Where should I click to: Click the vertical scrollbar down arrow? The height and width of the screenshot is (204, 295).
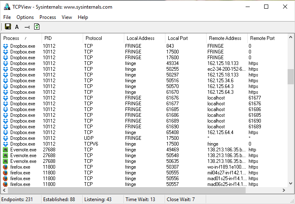[x=291, y=183]
